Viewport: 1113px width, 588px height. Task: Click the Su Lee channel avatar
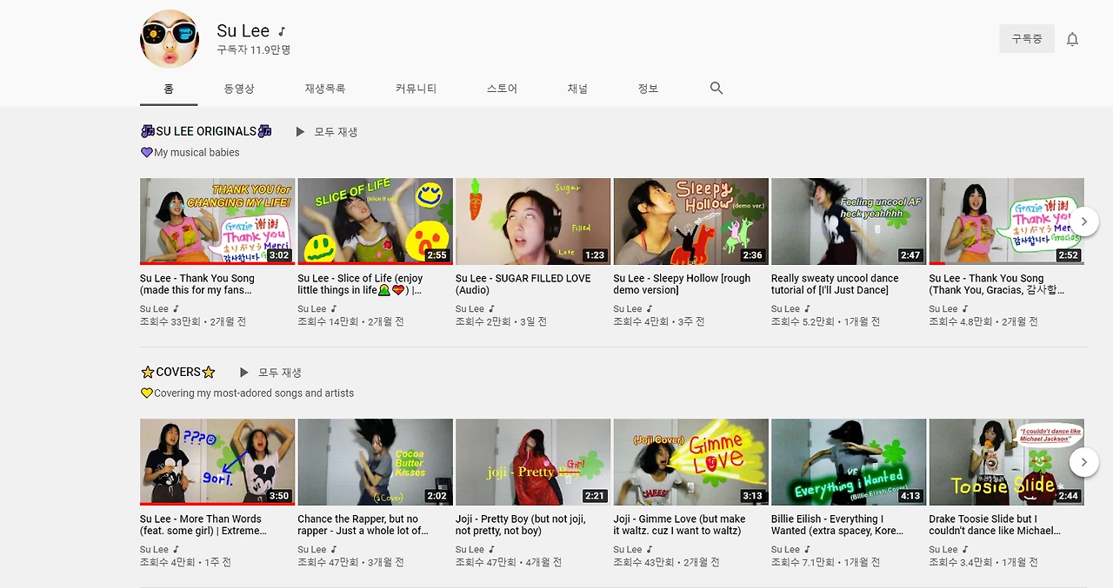point(170,39)
